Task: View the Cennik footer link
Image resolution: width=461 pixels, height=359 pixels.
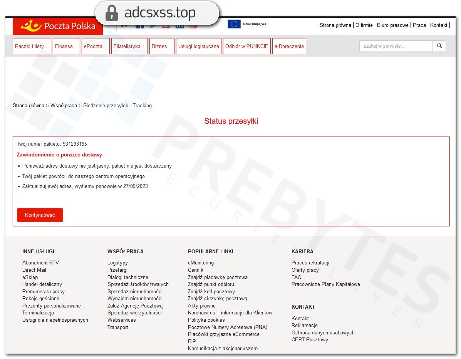Action: (x=196, y=270)
